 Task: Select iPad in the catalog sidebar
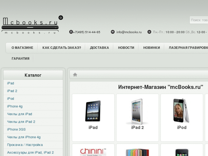point(11,83)
